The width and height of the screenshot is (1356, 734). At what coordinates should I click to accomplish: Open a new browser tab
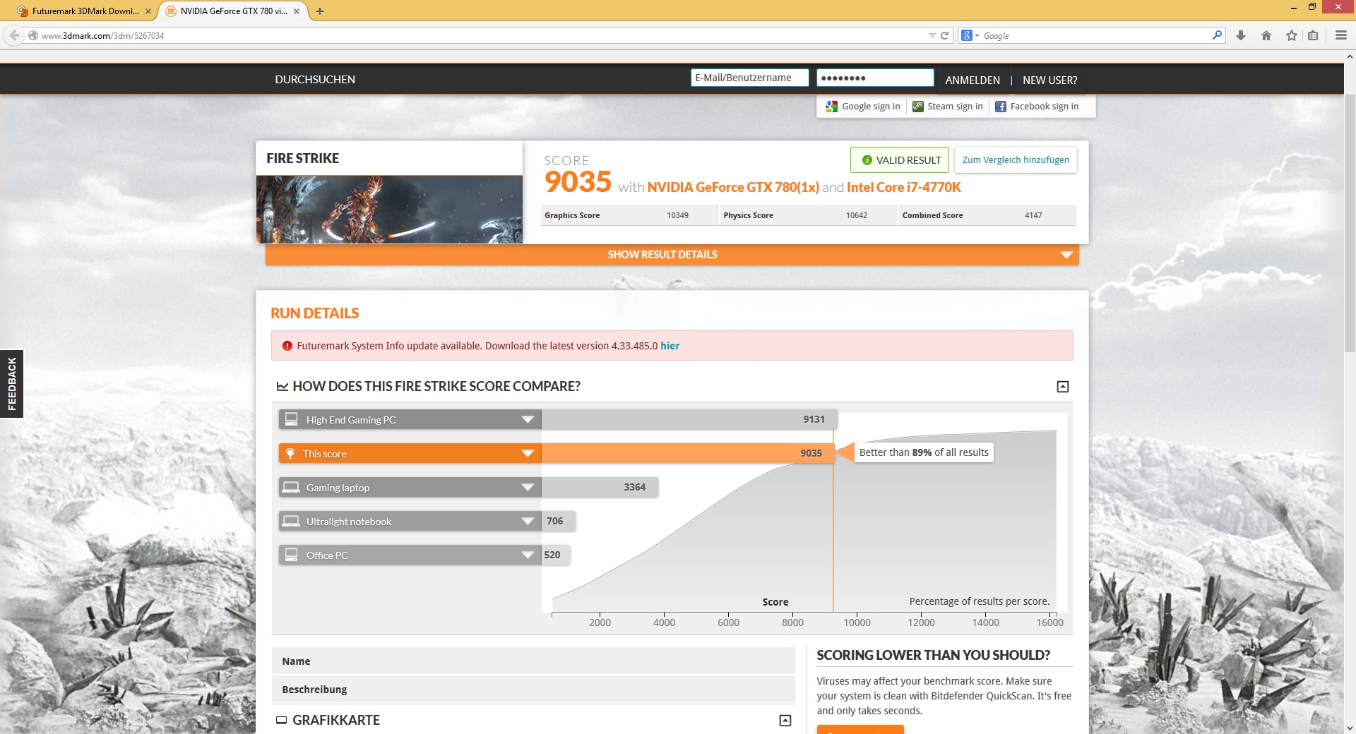(320, 11)
